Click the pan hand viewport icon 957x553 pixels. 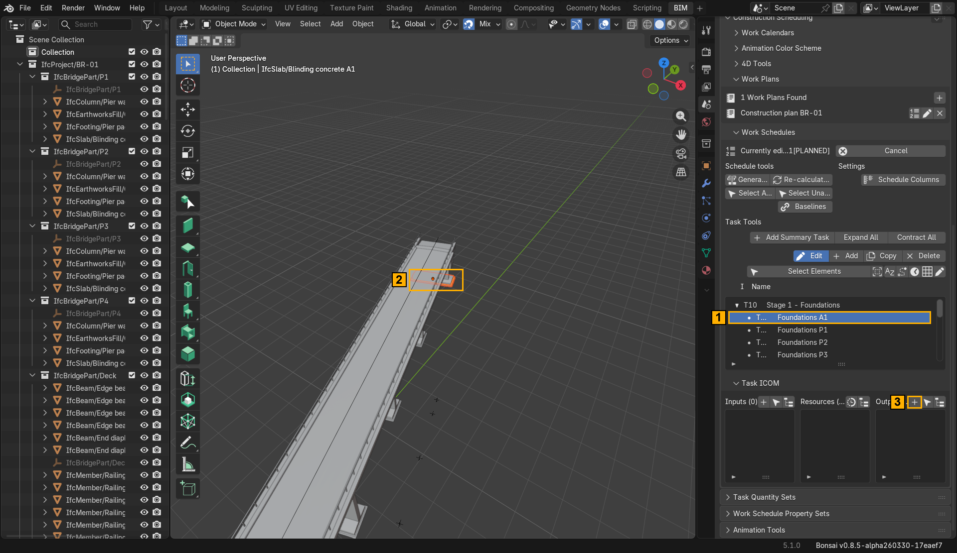click(x=681, y=134)
